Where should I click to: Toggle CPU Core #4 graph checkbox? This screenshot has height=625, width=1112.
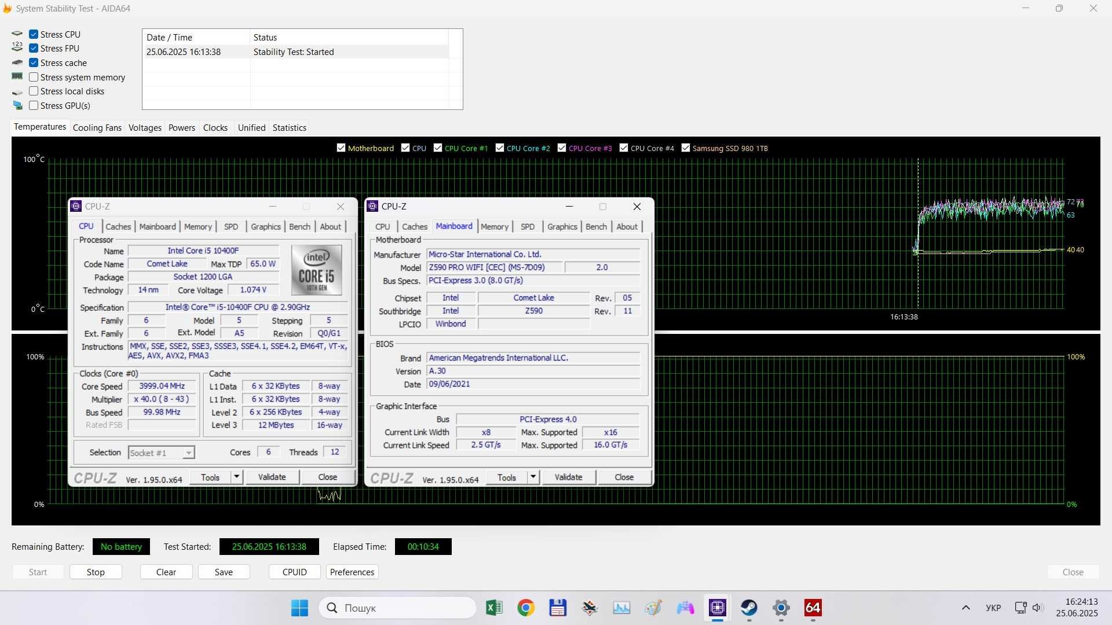click(x=624, y=148)
